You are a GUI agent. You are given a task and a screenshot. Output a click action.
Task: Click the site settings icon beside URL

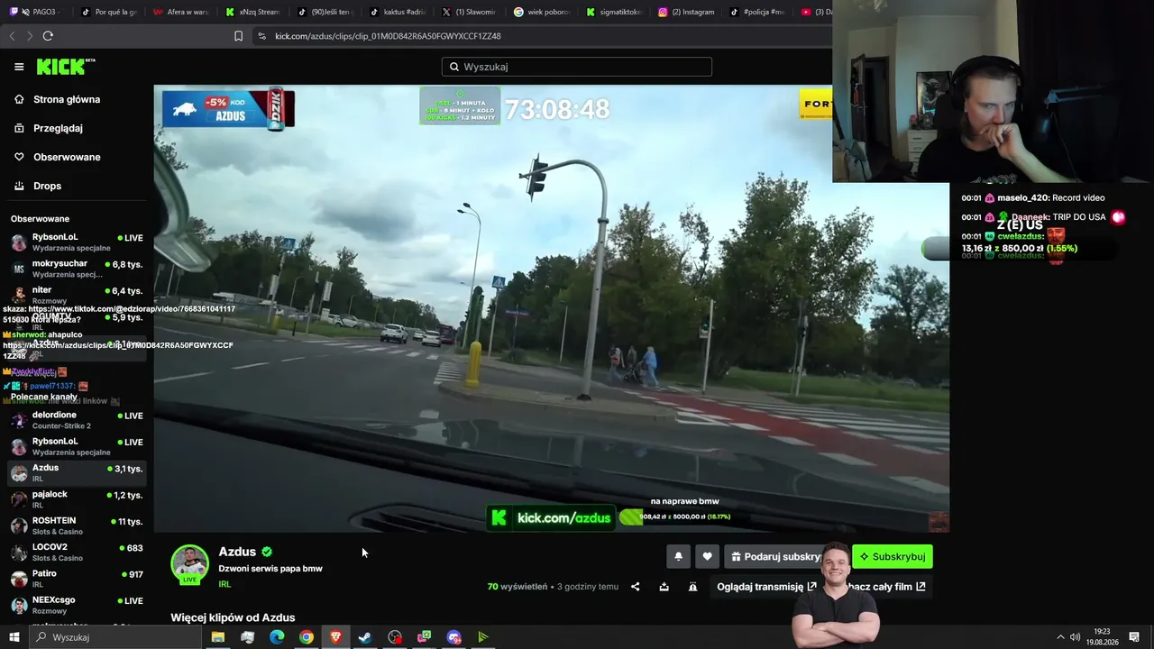tap(261, 36)
